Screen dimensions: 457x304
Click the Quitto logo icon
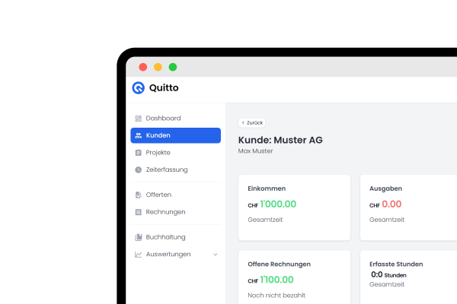[138, 87]
